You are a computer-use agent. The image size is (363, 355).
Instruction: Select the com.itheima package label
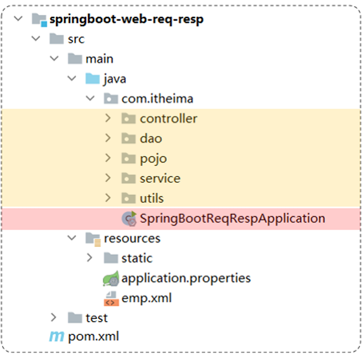coord(157,99)
